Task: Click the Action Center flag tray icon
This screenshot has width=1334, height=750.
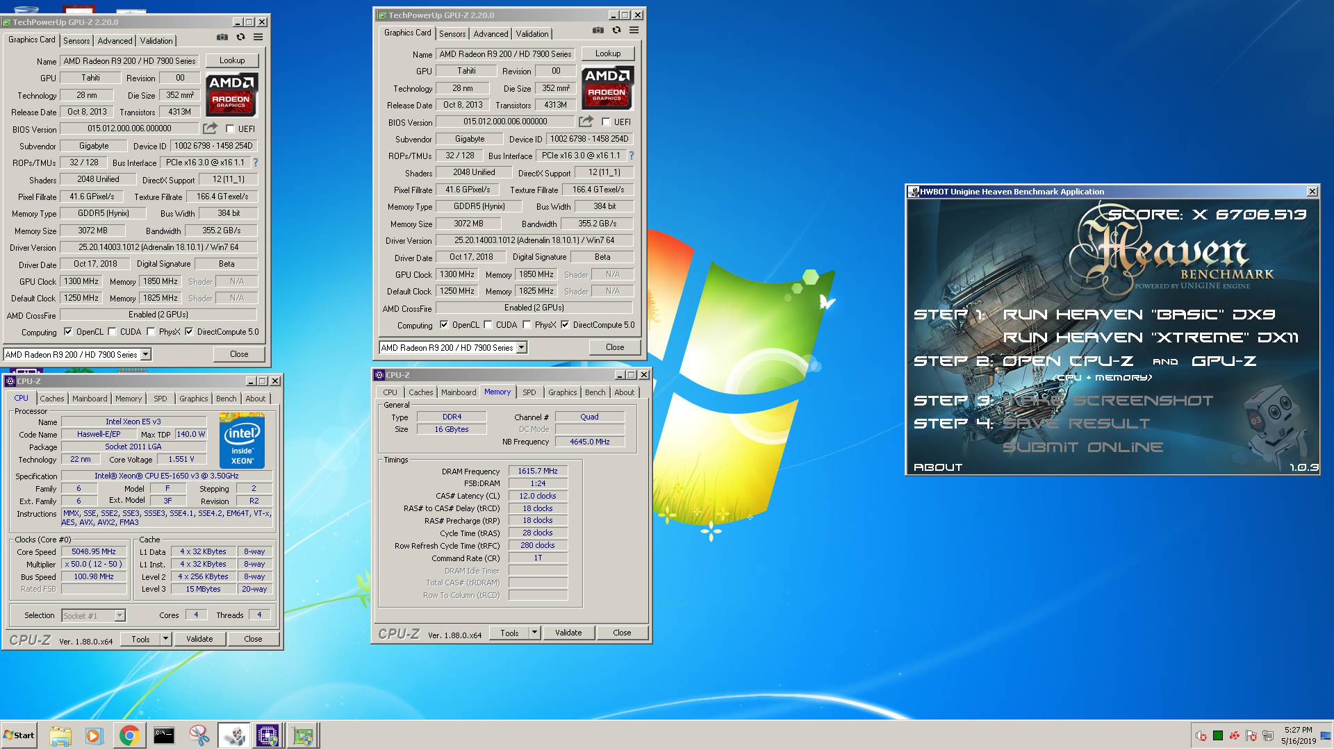Action: pyautogui.click(x=1251, y=735)
